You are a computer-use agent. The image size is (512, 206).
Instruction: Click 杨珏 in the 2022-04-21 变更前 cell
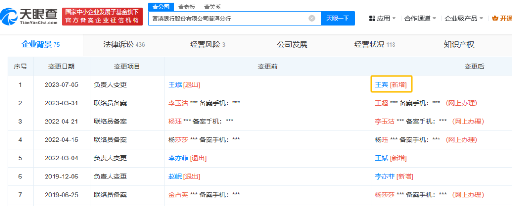pyautogui.click(x=174, y=122)
